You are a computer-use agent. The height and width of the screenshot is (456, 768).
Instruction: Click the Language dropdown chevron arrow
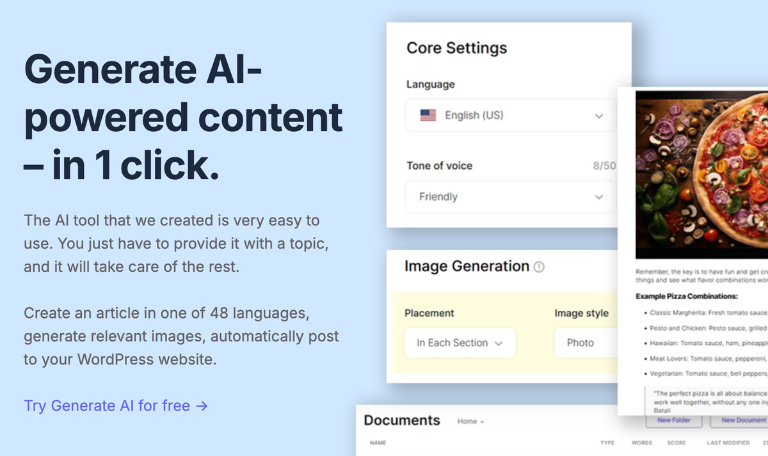coord(599,116)
